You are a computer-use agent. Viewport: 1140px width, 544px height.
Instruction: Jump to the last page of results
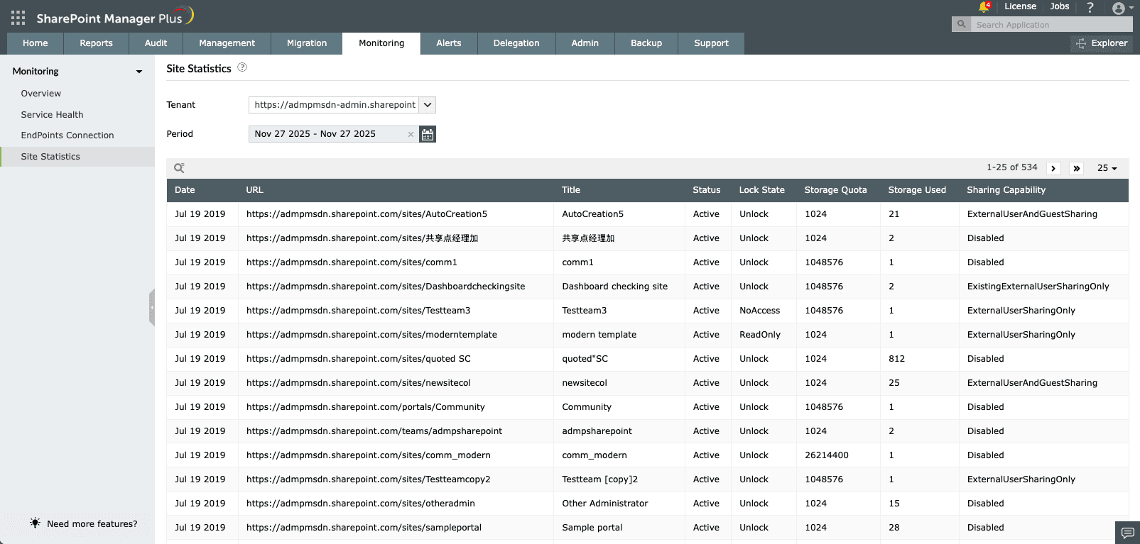tap(1077, 168)
